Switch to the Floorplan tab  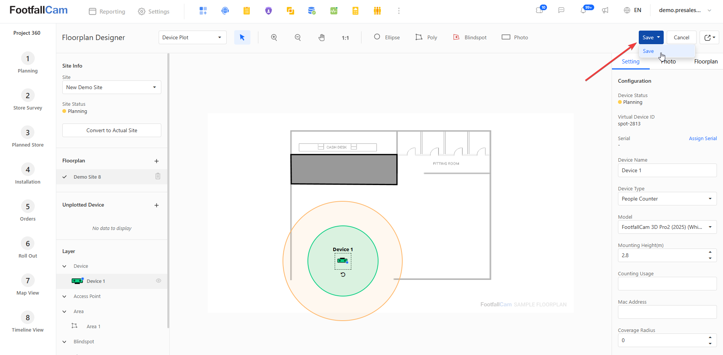[706, 62]
